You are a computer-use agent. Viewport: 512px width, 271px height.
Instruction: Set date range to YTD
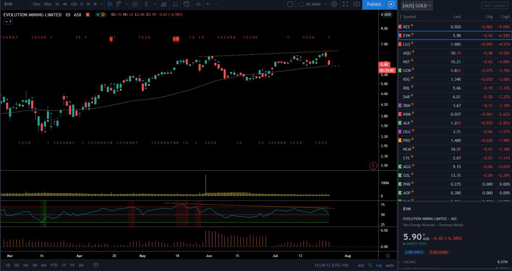tap(54, 265)
